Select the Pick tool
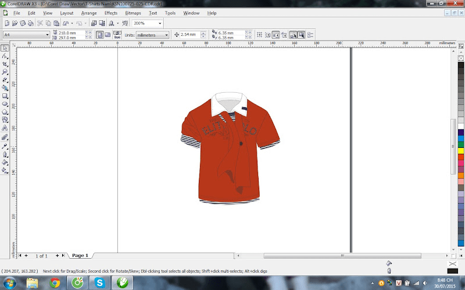This screenshot has height=290, width=465. (5, 48)
